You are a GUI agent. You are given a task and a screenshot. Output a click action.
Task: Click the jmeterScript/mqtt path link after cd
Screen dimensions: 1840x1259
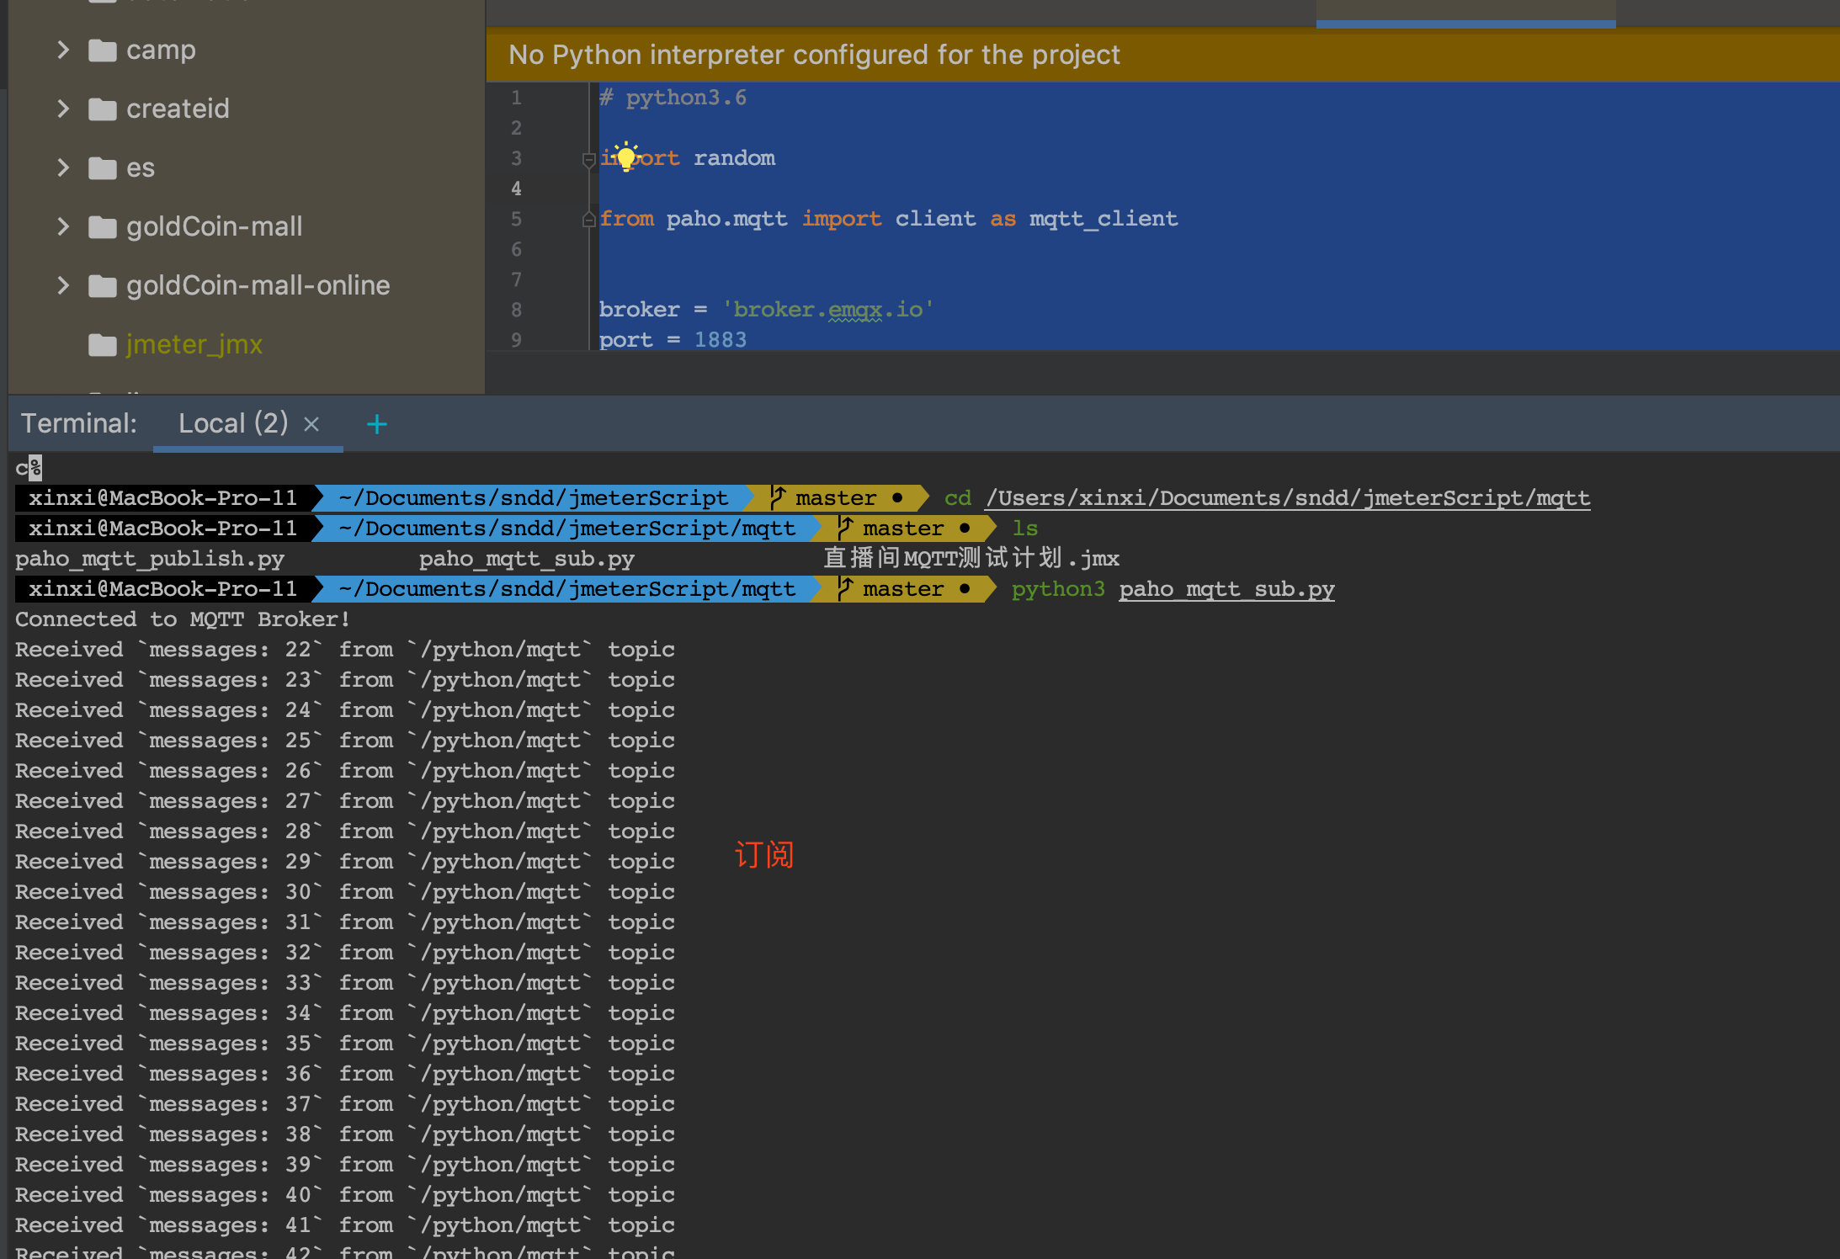click(1287, 497)
